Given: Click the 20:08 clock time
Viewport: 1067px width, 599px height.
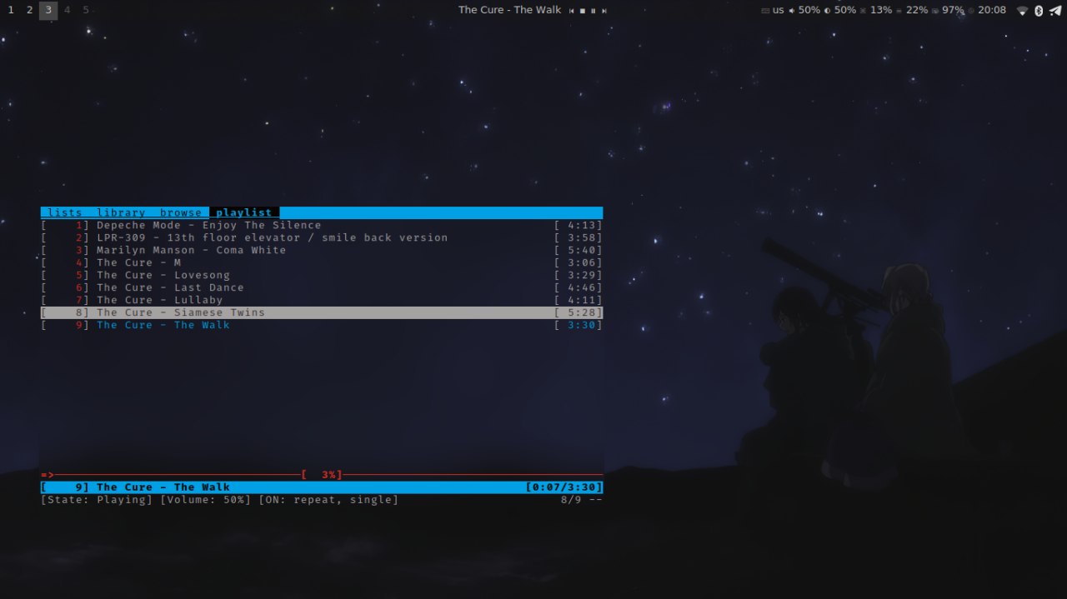Looking at the screenshot, I should 992,10.
